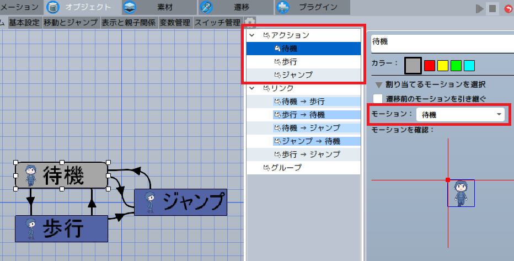Viewport: 514px width, 261px height.
Task: Click the gear settings icon
Action: (x=250, y=22)
